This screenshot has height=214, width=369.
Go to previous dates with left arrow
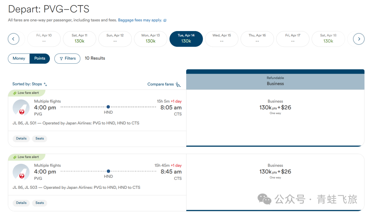click(13, 39)
